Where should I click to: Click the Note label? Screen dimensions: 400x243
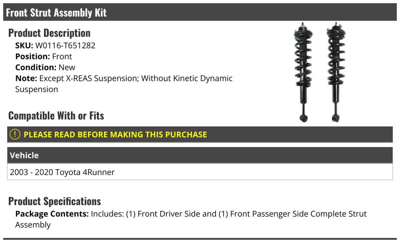coord(26,78)
